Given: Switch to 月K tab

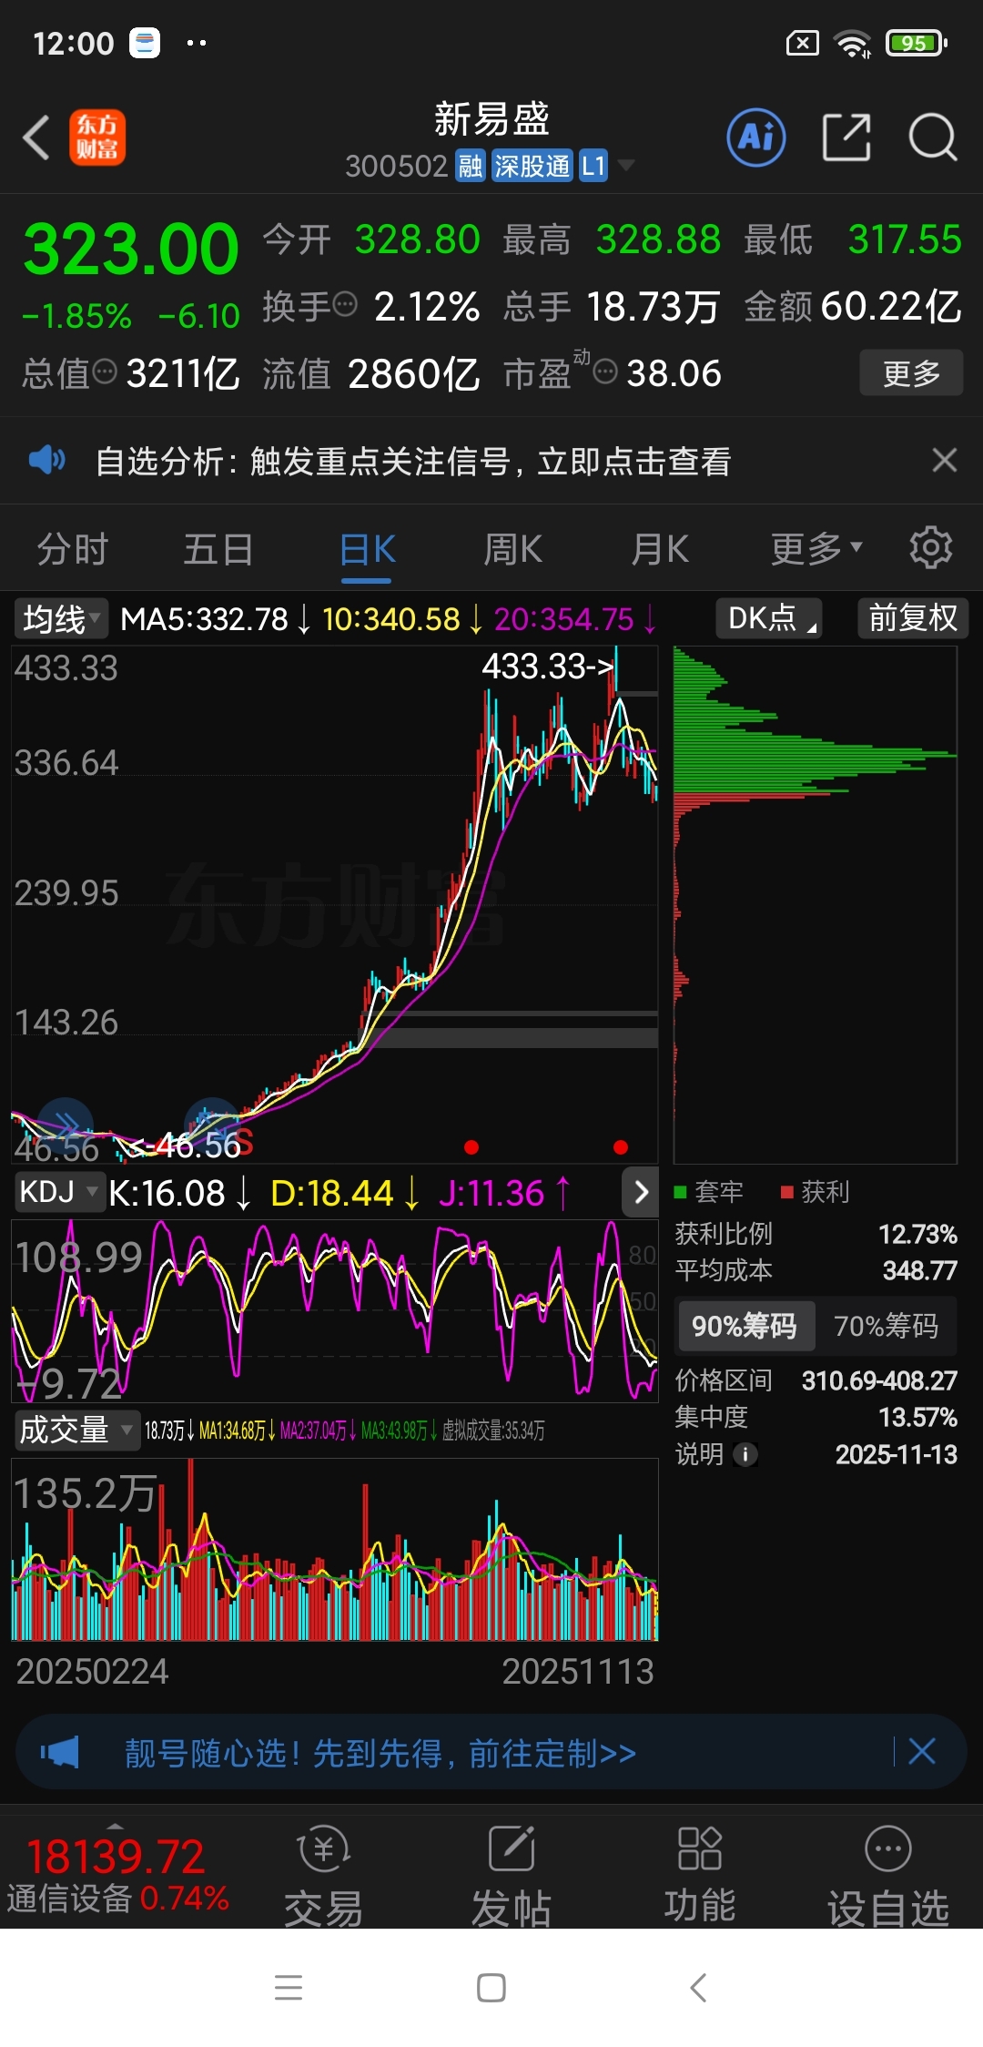Looking at the screenshot, I should (660, 549).
